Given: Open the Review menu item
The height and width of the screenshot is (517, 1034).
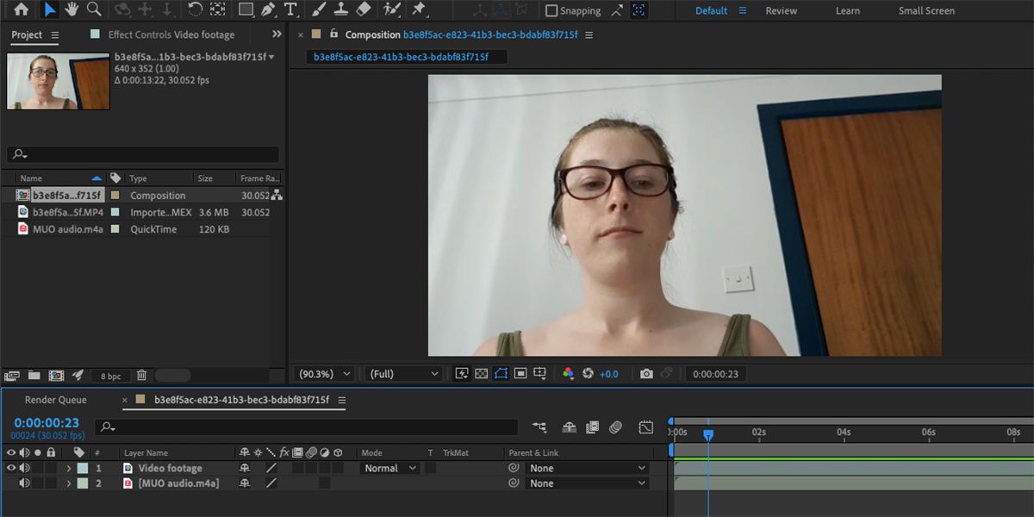Looking at the screenshot, I should 781,10.
